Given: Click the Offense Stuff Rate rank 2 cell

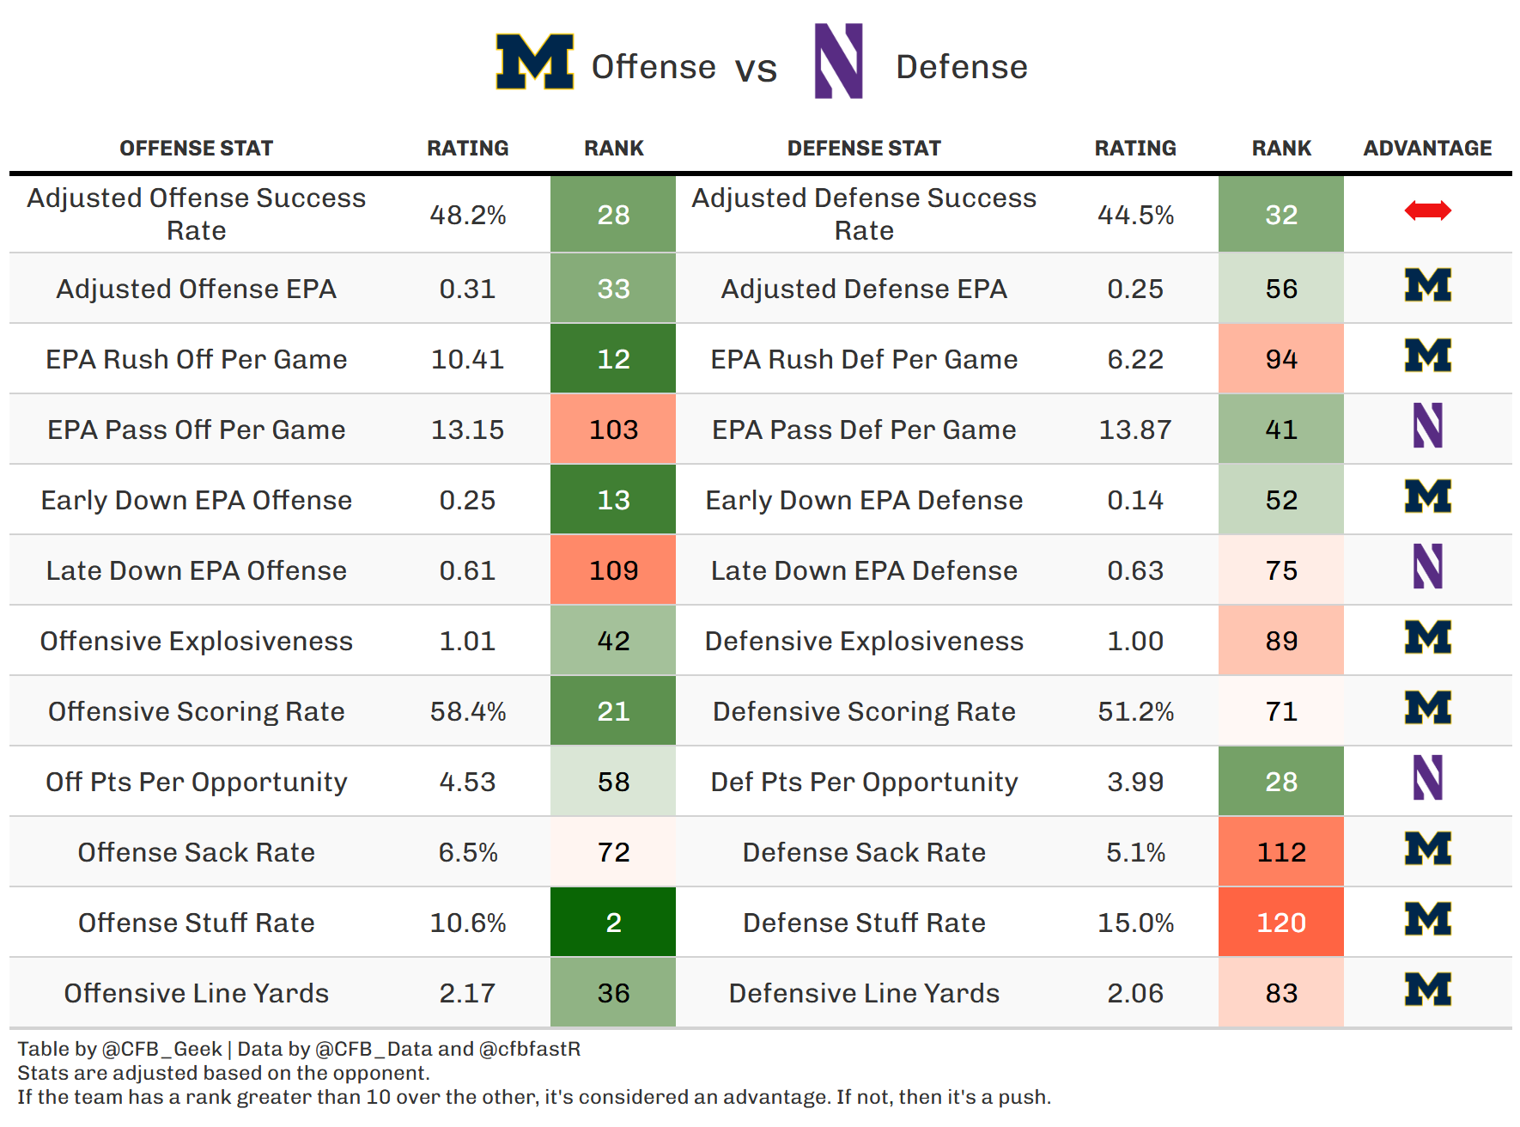Looking at the screenshot, I should 613,923.
